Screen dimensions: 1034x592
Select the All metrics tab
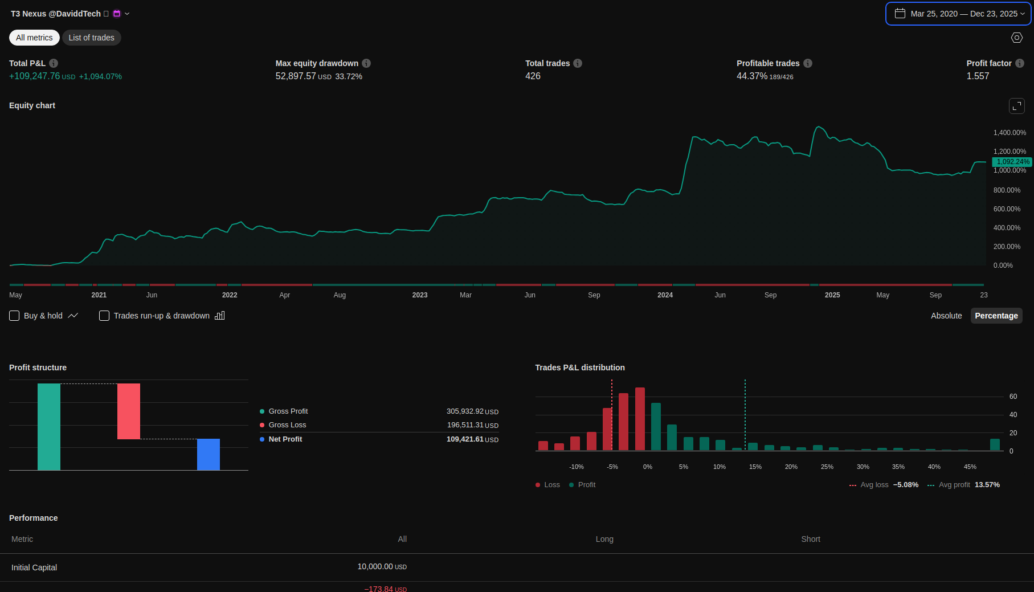(x=34, y=38)
